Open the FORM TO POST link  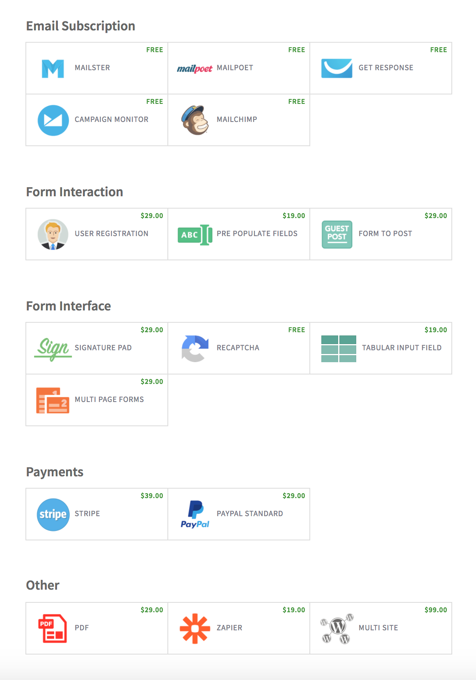pos(385,234)
